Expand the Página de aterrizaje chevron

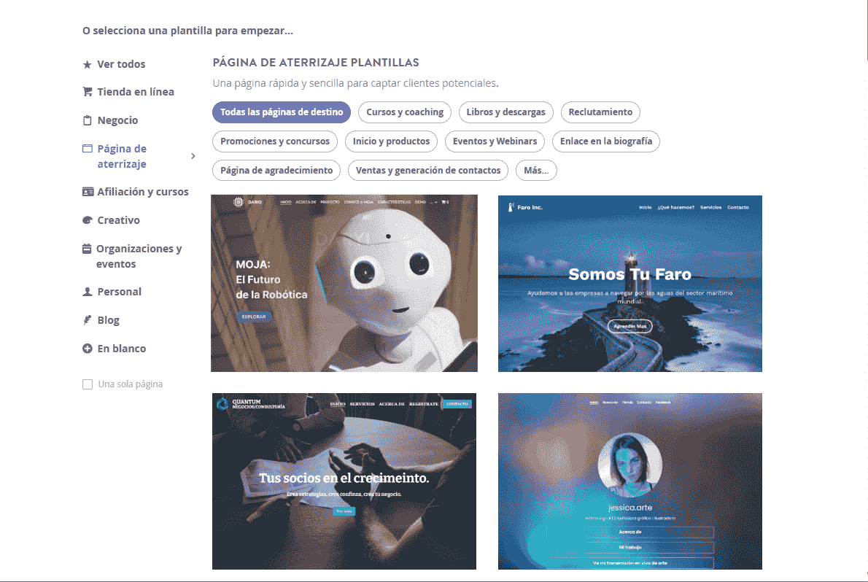pyautogui.click(x=193, y=156)
